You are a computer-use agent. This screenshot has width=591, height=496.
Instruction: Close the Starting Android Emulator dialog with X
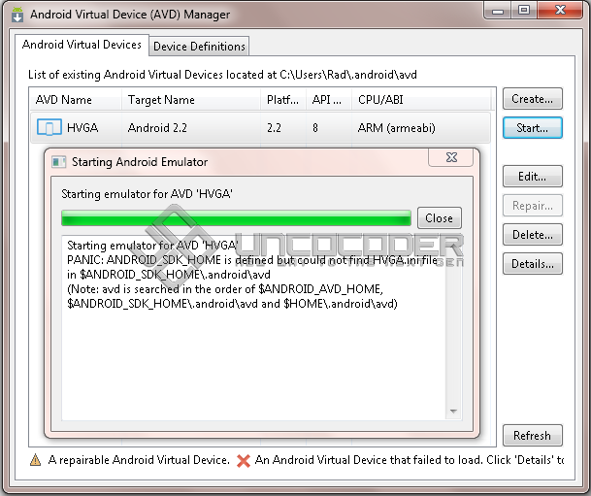tap(451, 157)
